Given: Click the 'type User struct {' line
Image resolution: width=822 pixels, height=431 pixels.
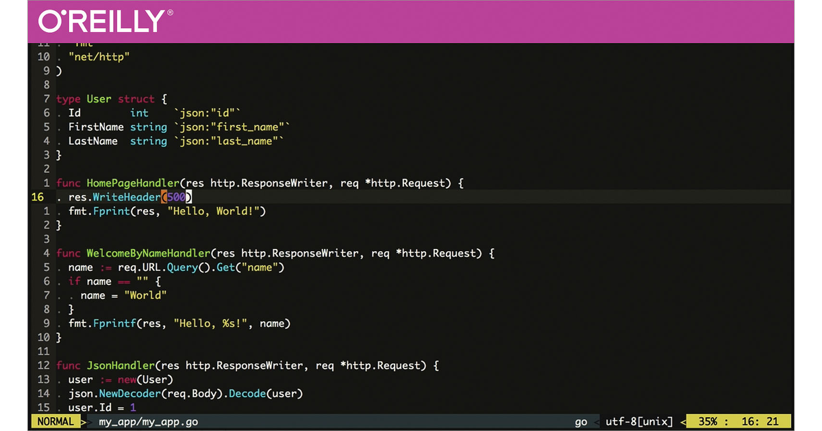Looking at the screenshot, I should 112,99.
